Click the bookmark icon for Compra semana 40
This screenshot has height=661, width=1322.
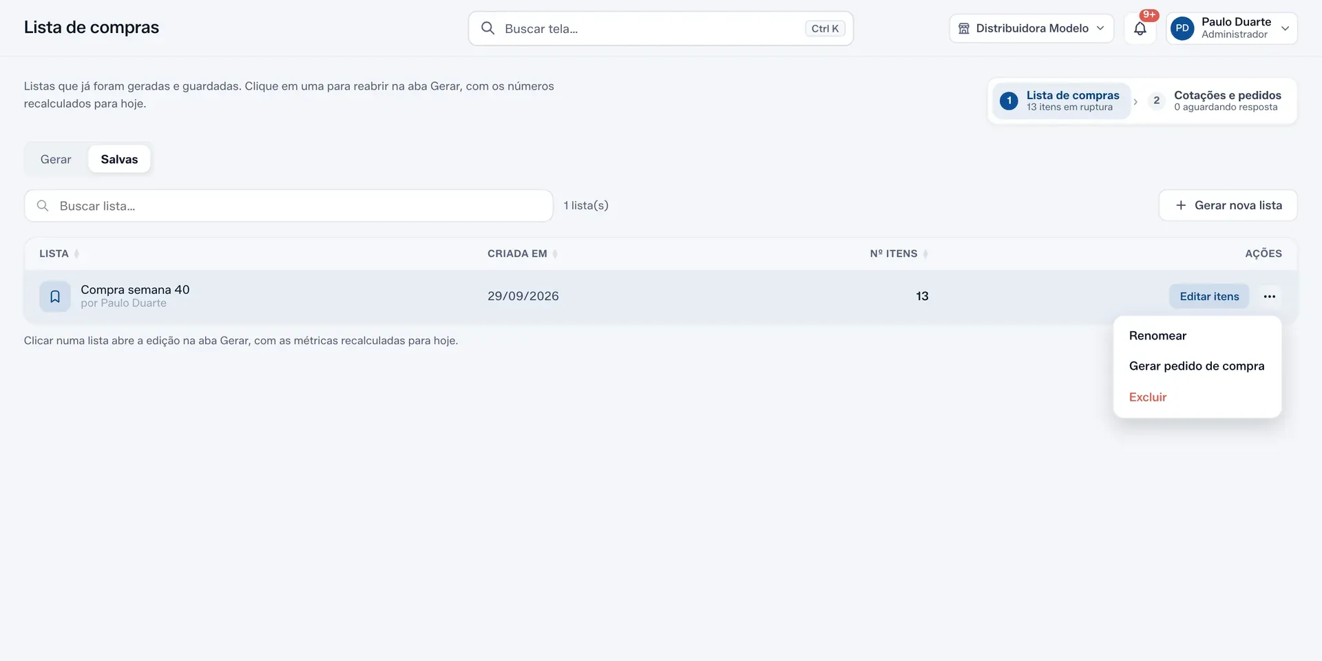(x=55, y=297)
